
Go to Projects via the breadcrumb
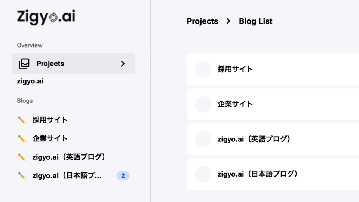point(202,21)
